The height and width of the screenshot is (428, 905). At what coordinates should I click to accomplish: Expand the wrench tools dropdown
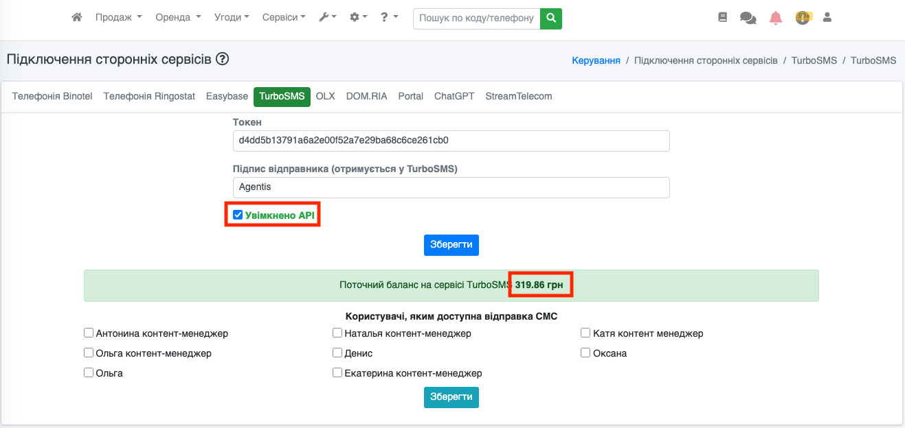(327, 18)
